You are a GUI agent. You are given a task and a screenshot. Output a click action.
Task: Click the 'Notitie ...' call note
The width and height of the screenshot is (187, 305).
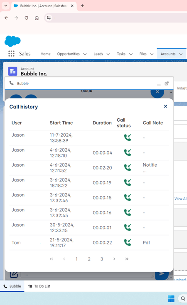click(x=150, y=167)
